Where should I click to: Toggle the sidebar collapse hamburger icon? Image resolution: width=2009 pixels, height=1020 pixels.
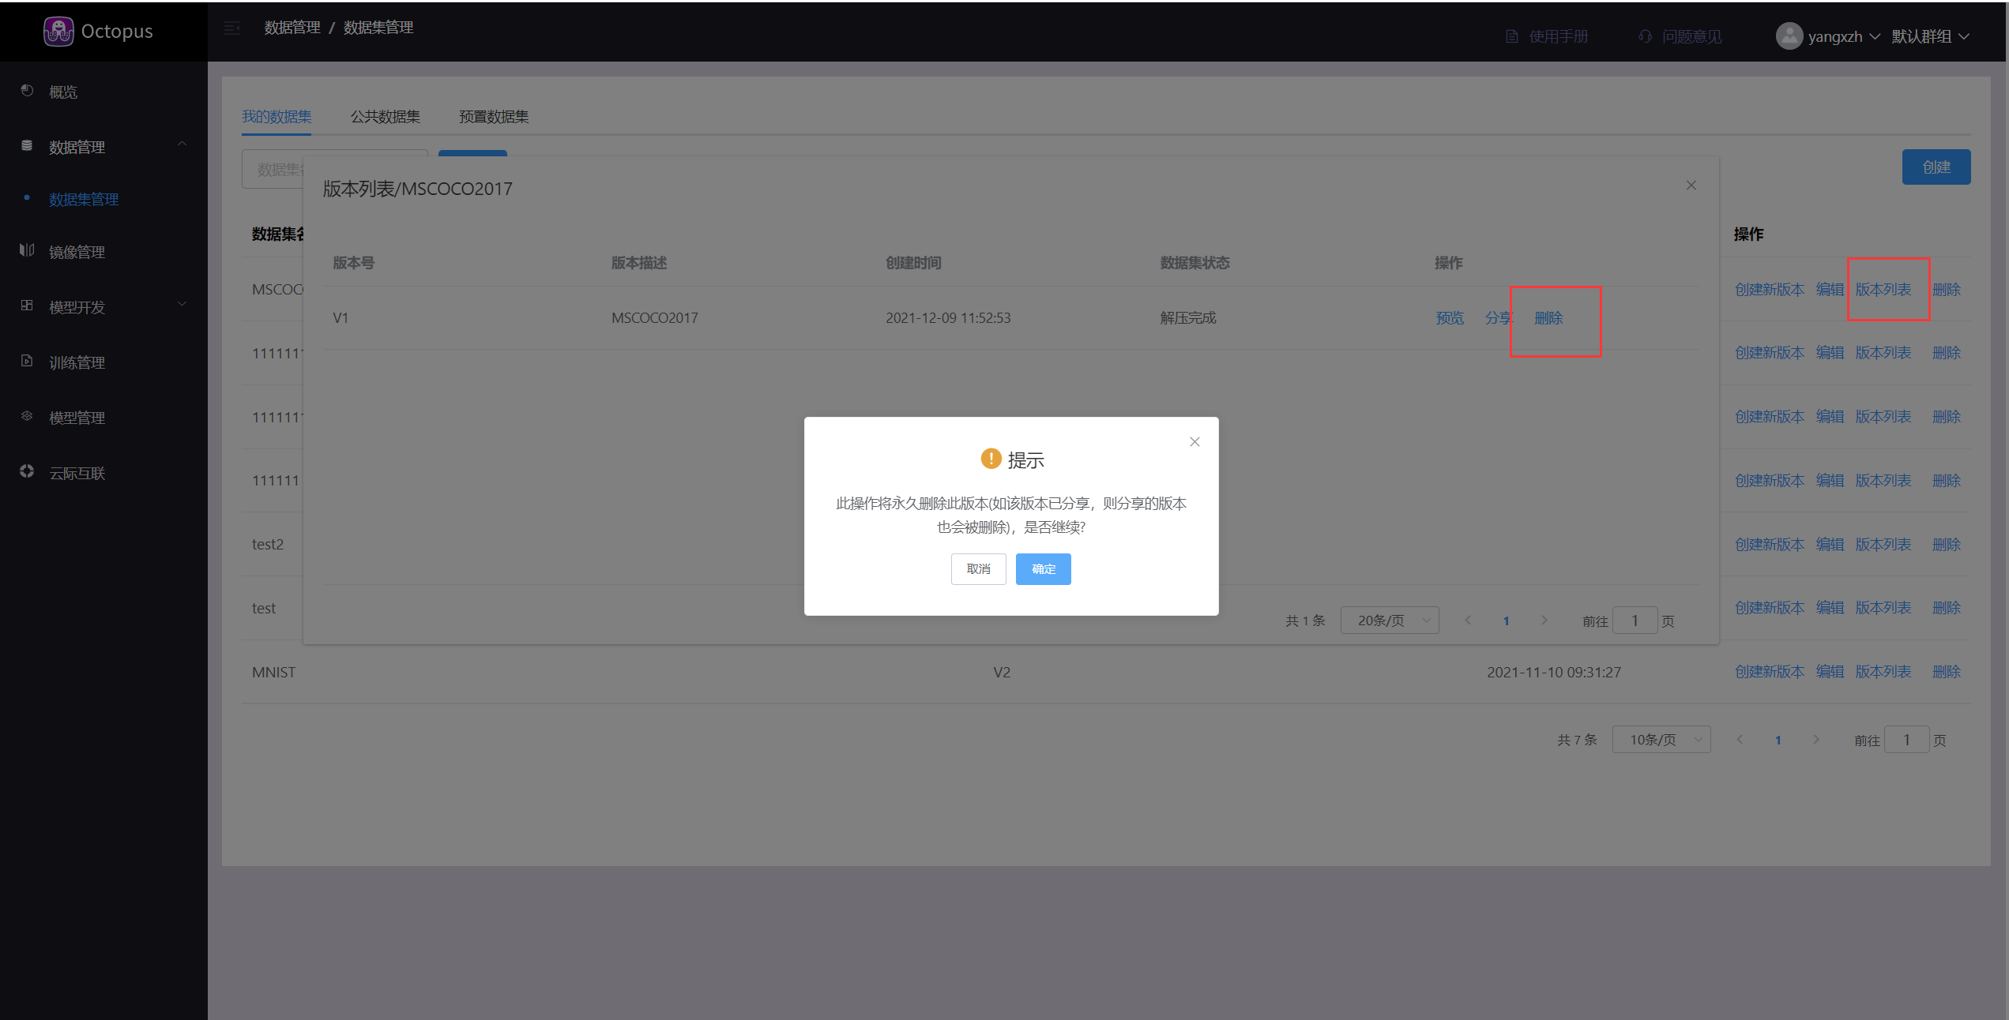pos(232,28)
